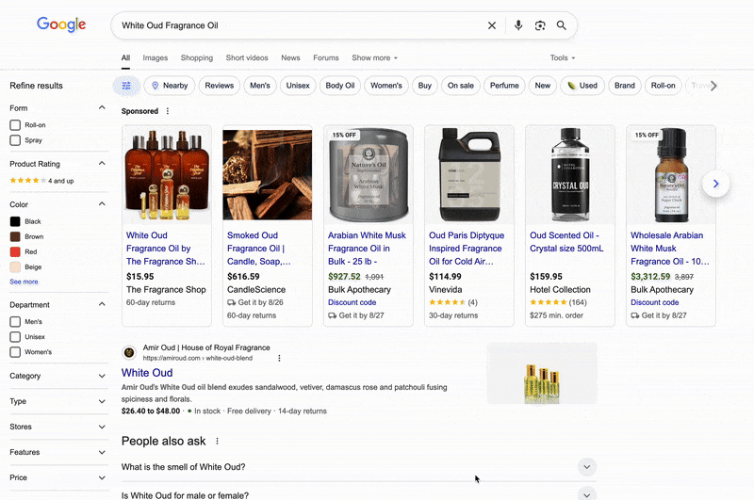Open three-dot menu beside amiroud.com URL
This screenshot has width=754, height=500.
coord(279,358)
